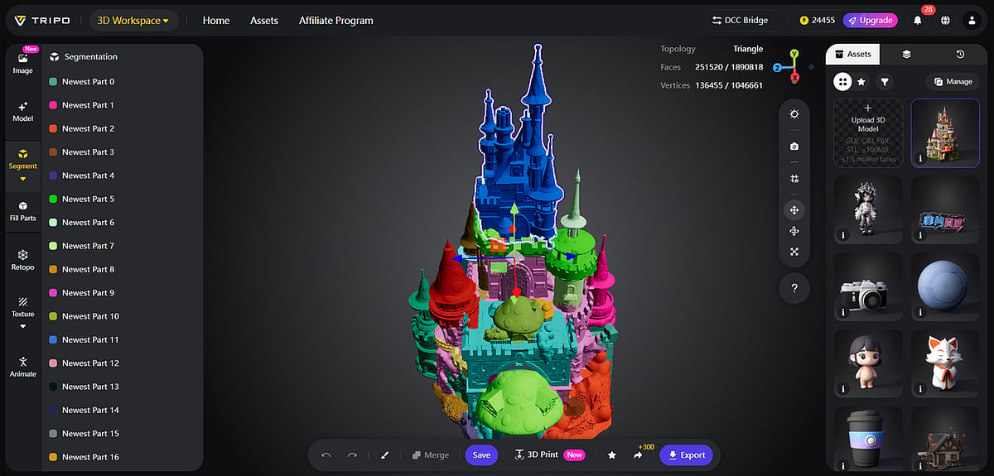Viewport: 994px width, 476px height.
Task: Switch to the layers stack tab
Action: pyautogui.click(x=907, y=54)
